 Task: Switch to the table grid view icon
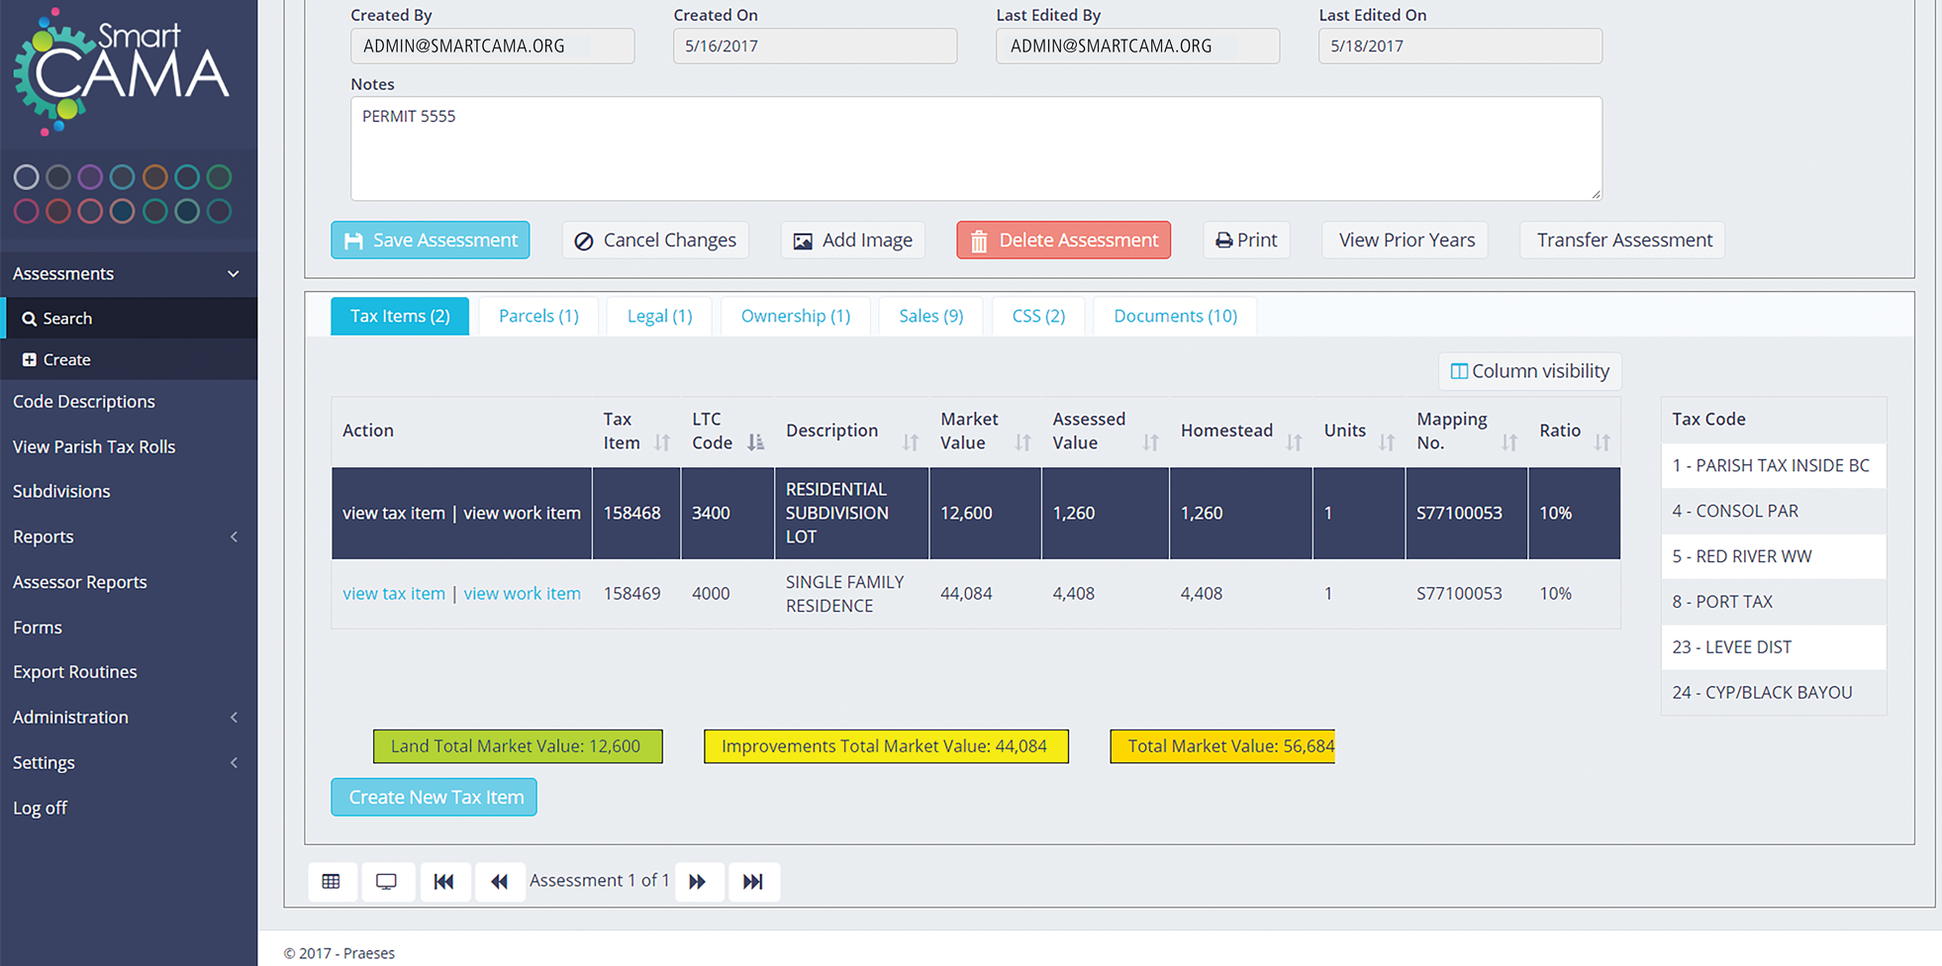(x=332, y=882)
